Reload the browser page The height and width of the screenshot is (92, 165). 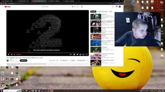coord(5,3)
